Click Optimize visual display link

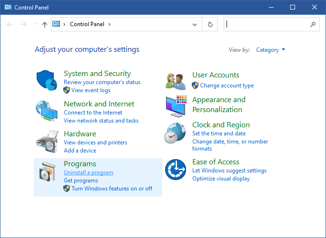pos(221,179)
